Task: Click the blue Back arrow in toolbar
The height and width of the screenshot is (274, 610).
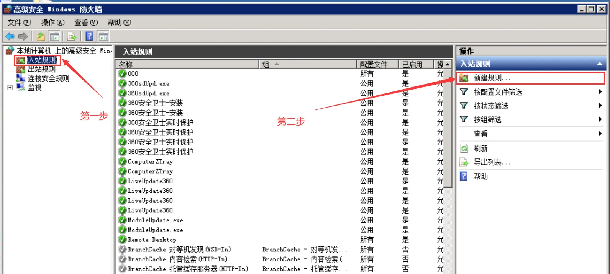Action: [x=10, y=36]
